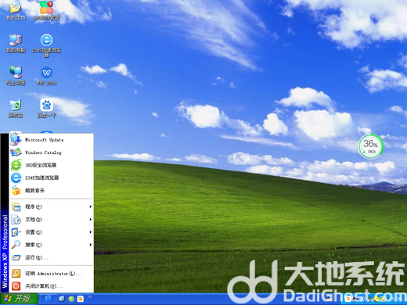Screen dimensions: 407x305
Task: Click the 设置 control panel icon
Action: [16, 232]
